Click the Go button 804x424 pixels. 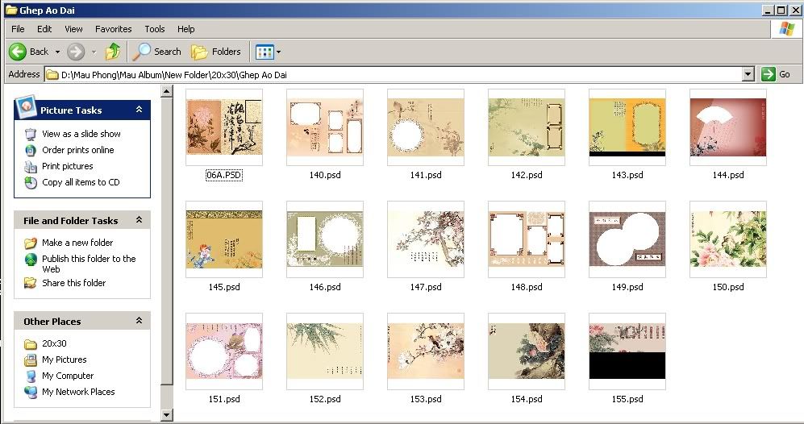click(x=776, y=74)
